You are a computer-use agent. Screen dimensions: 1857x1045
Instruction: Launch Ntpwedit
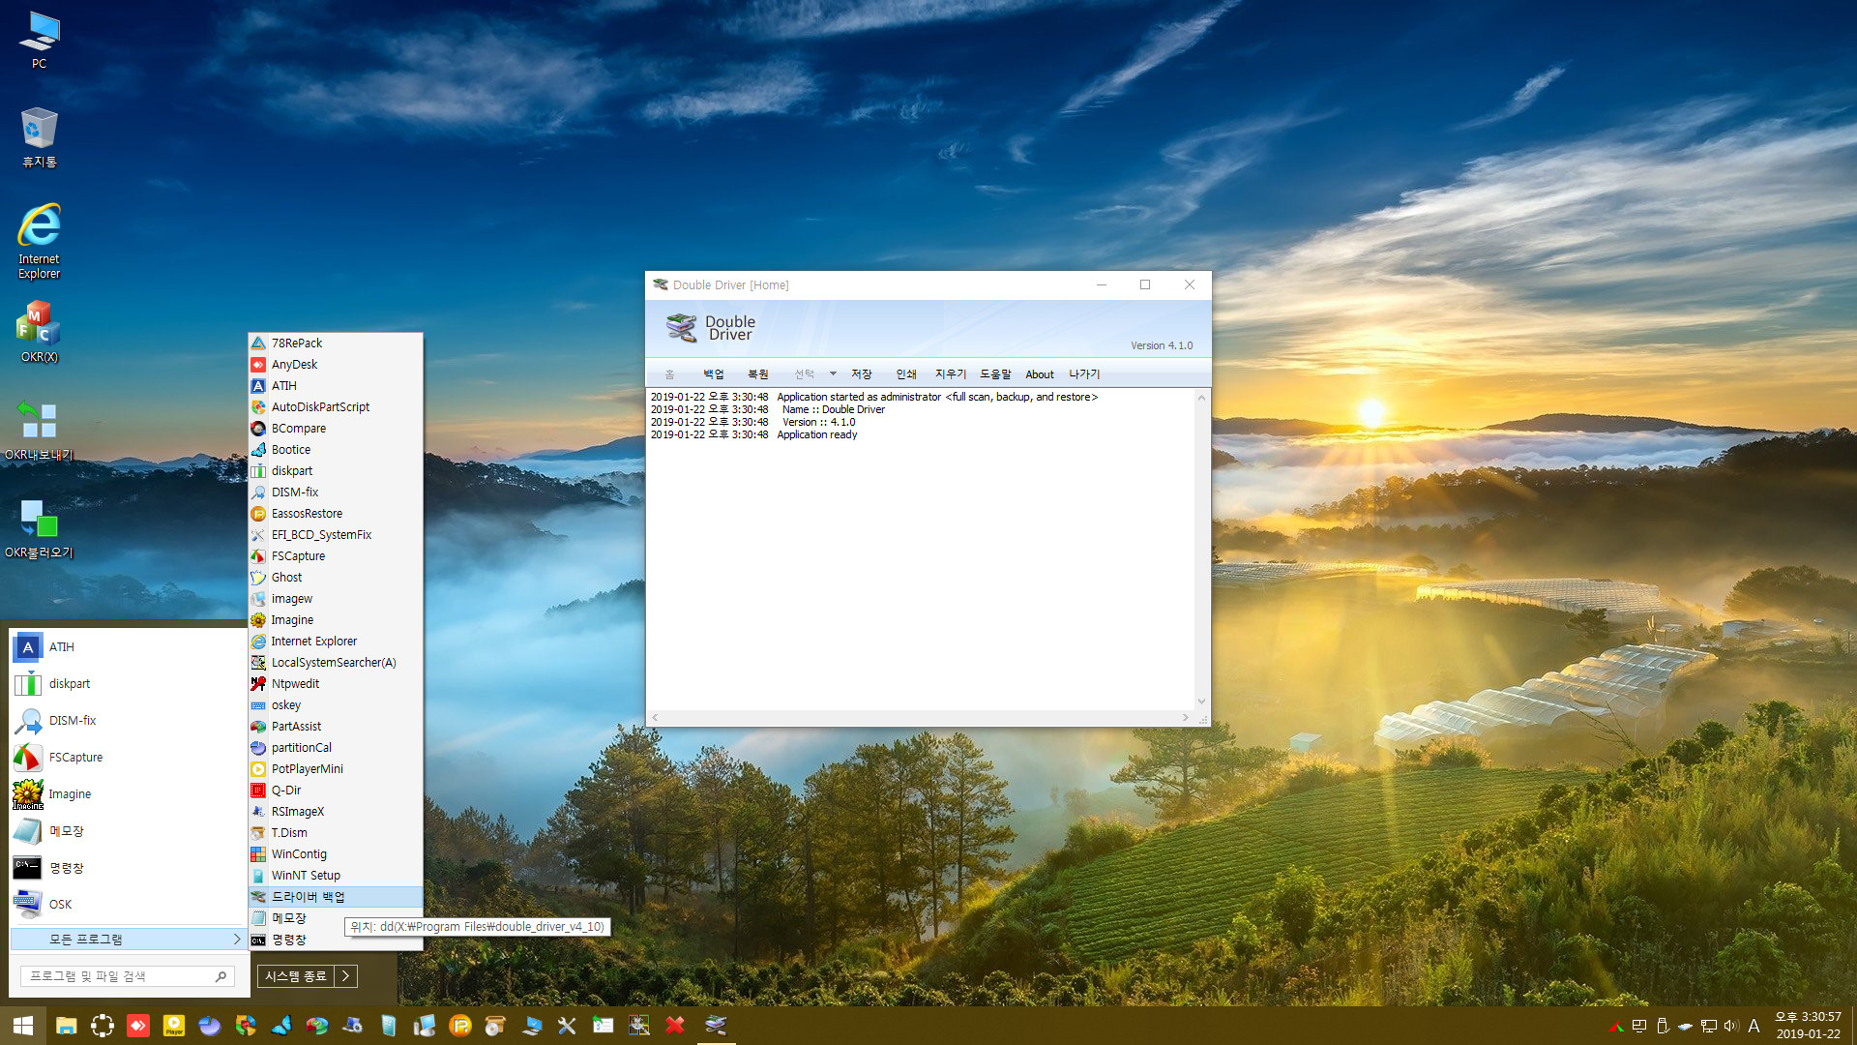tap(336, 684)
